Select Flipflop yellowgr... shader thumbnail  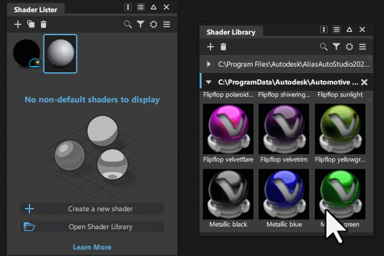click(340, 129)
